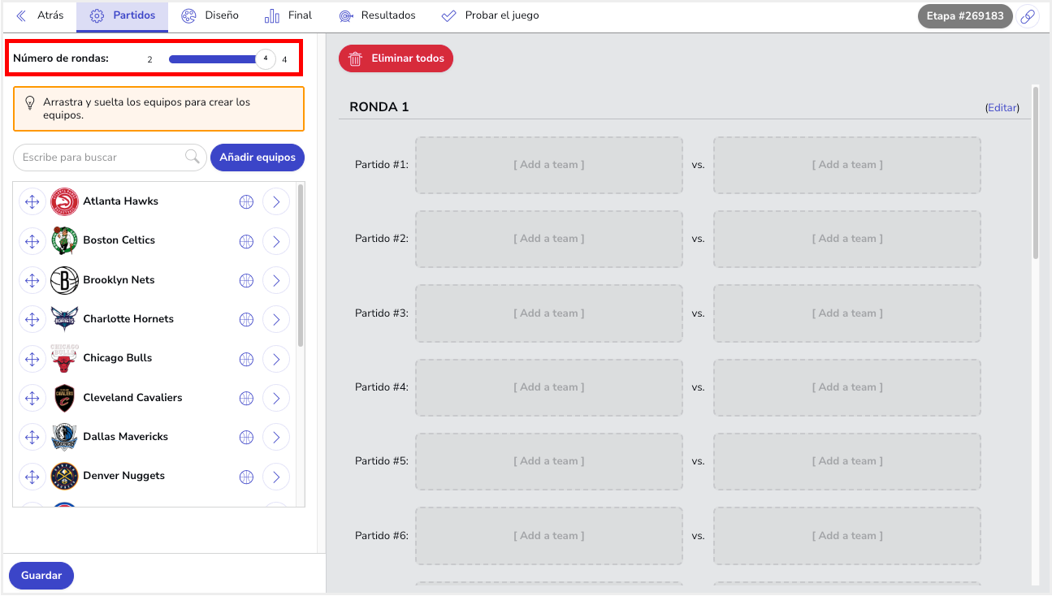This screenshot has width=1052, height=596.
Task: Click the basketball icon next to Boston Celtics
Action: coord(247,241)
